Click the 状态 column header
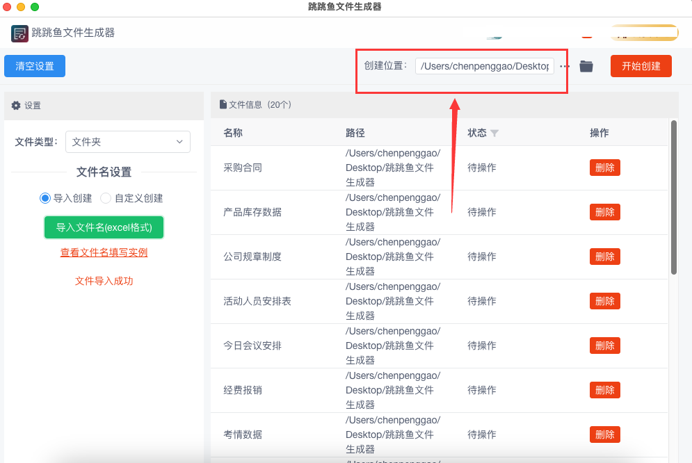Viewport: 692px width, 463px height. click(477, 133)
